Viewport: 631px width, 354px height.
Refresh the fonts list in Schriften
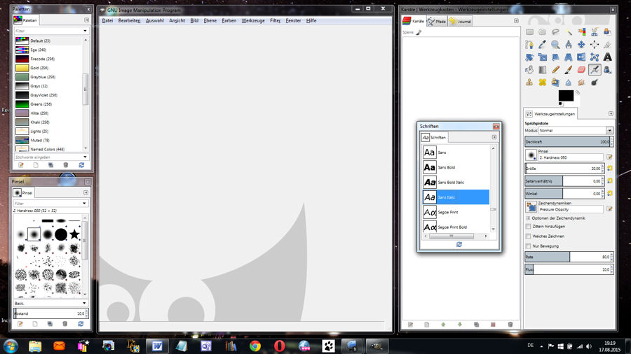[x=459, y=244]
